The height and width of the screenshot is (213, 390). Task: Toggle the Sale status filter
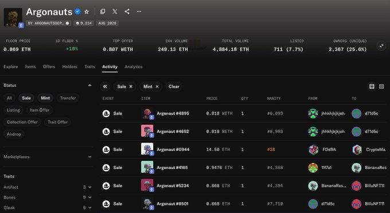26,98
